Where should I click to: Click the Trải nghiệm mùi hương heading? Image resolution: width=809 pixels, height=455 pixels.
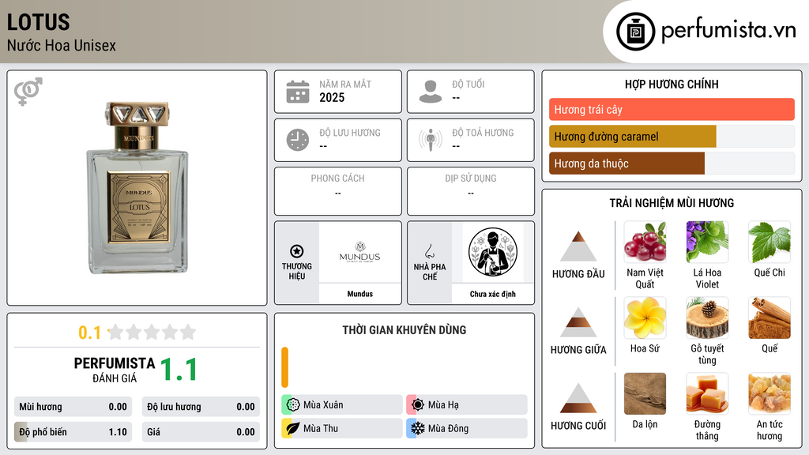[x=672, y=203]
